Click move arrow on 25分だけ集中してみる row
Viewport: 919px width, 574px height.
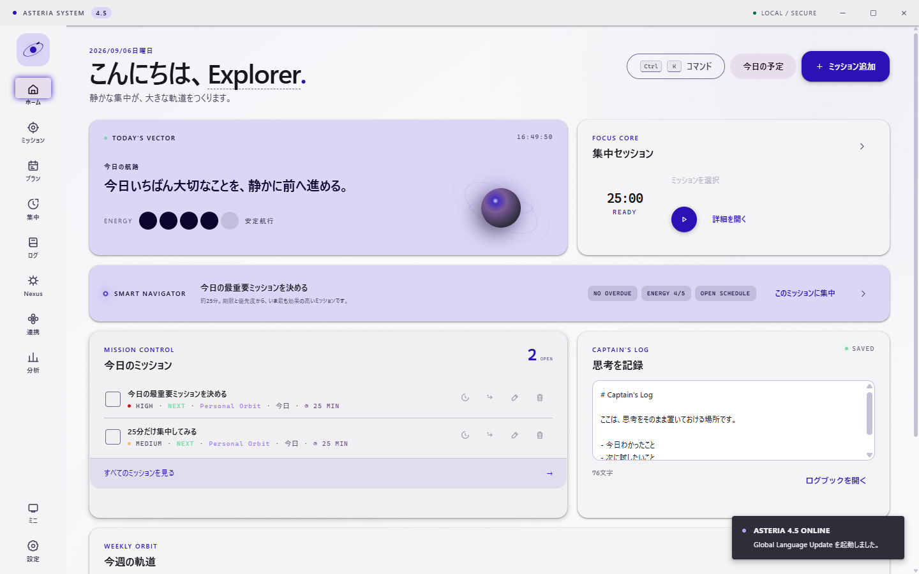[489, 435]
